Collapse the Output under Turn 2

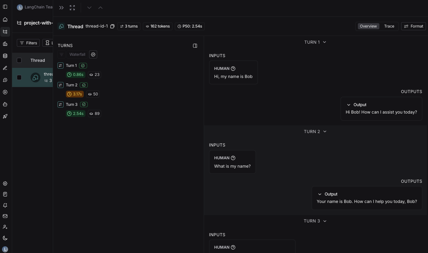320,194
